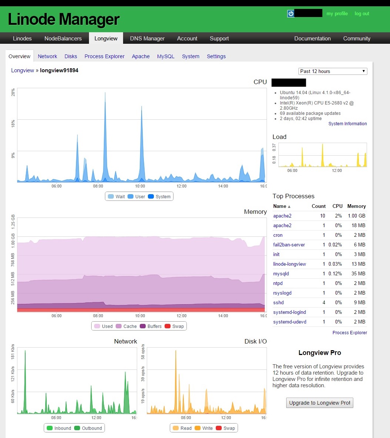
Task: Open the rsyslogd process link
Action: (x=282, y=293)
